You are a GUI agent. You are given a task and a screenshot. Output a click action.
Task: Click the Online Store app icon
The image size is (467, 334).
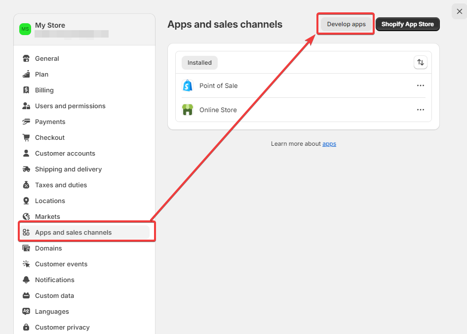188,110
